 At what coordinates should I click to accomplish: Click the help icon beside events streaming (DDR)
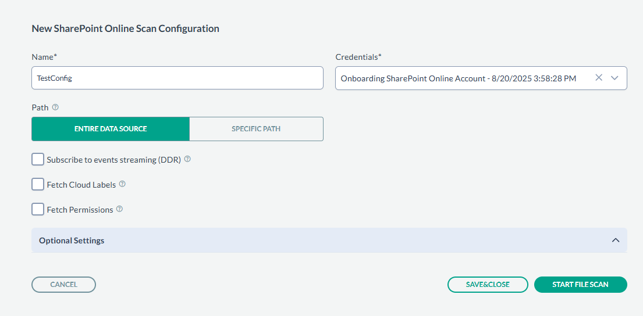pyautogui.click(x=187, y=159)
